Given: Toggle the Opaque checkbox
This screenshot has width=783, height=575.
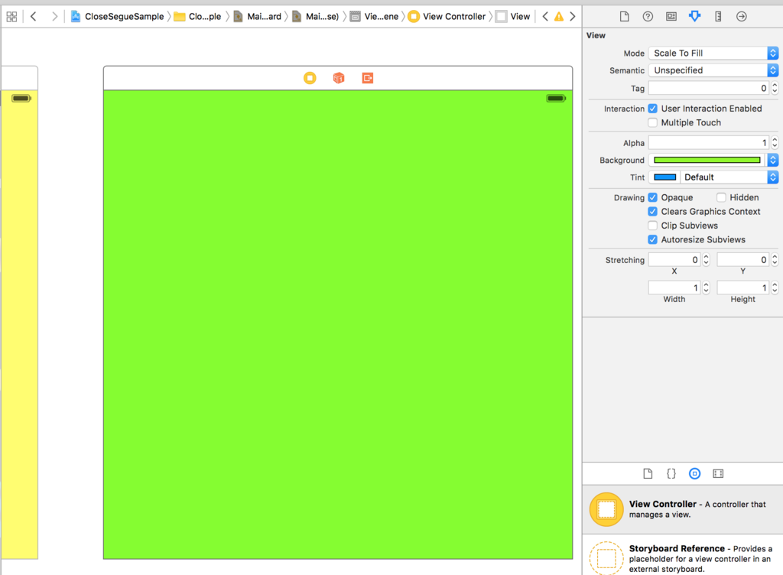Looking at the screenshot, I should 652,197.
